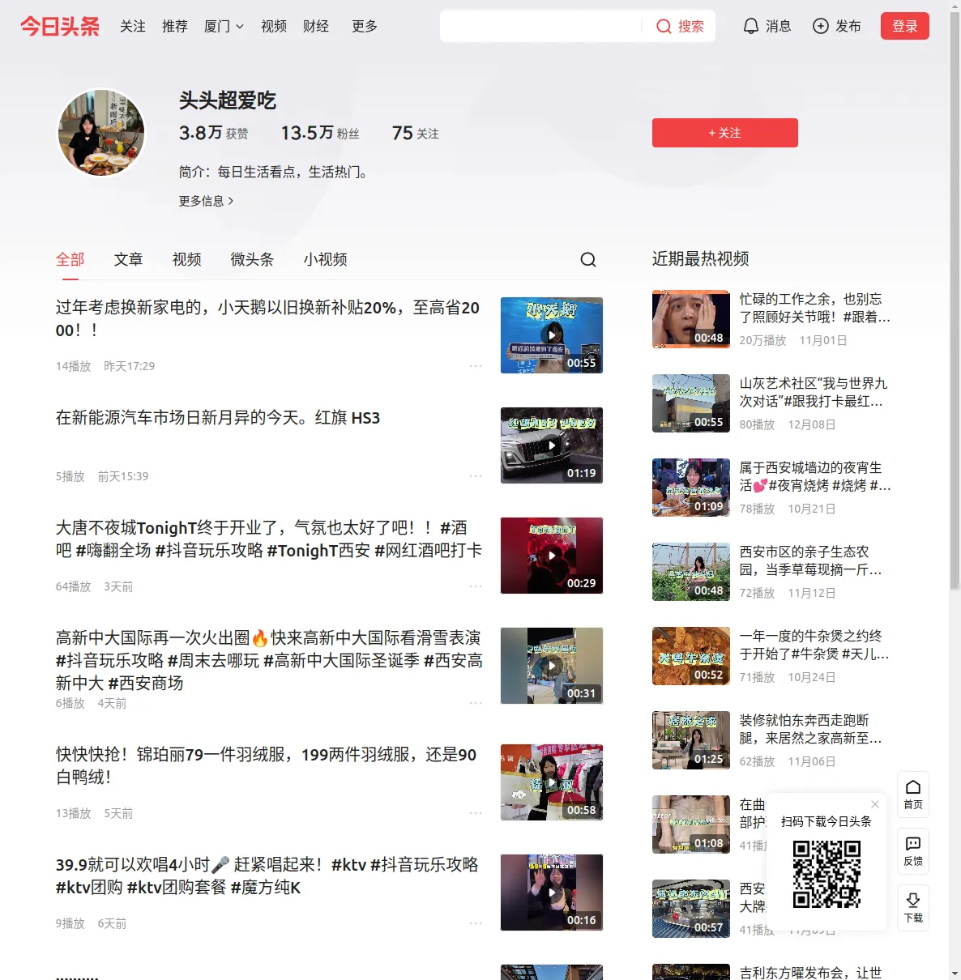This screenshot has width=961, height=980.
Task: Open post title 在新能源汽车市场日新月异的今天
Action: 218,418
